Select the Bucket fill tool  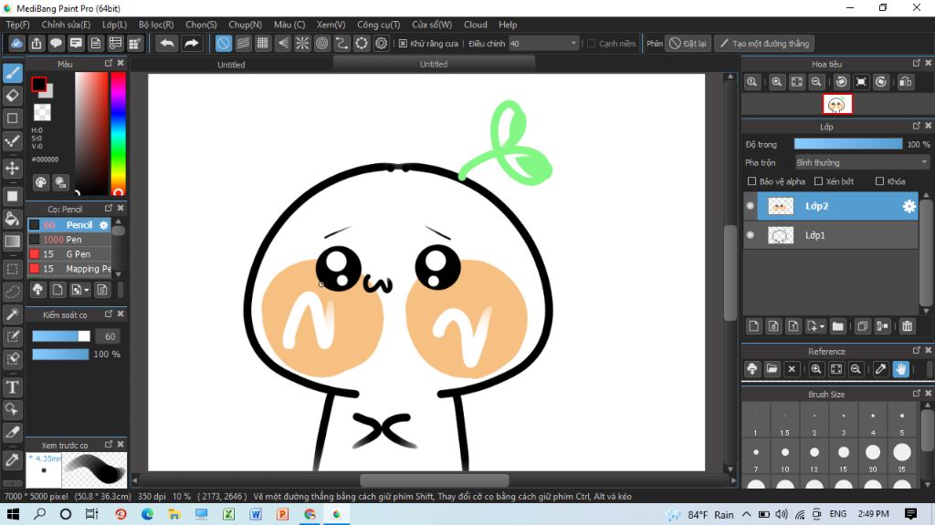click(13, 218)
